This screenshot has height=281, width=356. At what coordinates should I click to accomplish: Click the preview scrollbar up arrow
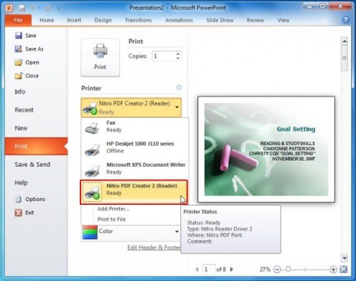344,41
